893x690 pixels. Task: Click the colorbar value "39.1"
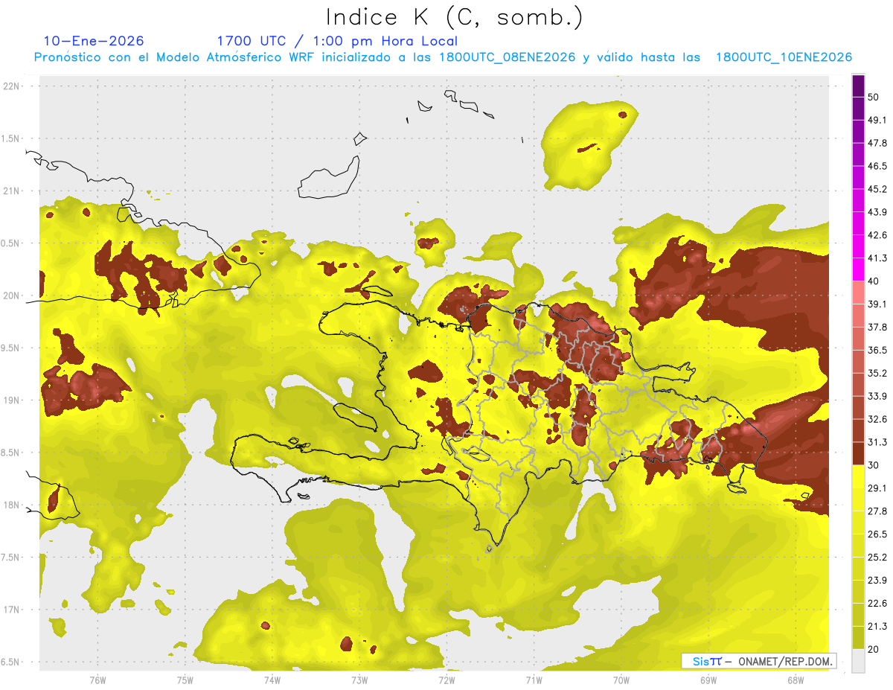tap(877, 304)
